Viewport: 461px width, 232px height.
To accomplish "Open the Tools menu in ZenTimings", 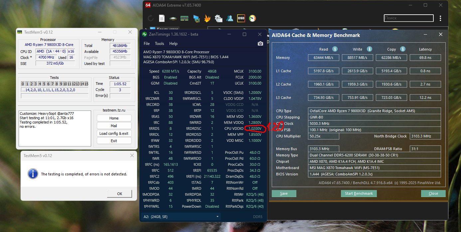I will click(x=159, y=44).
